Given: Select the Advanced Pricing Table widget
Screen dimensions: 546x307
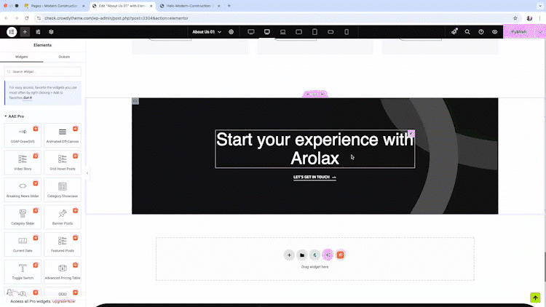Looking at the screenshot, I should tap(63, 271).
